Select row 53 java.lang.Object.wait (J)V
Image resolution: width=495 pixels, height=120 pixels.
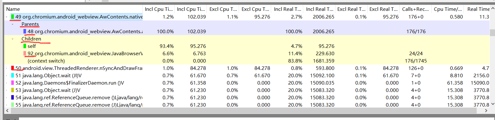(x=247, y=90)
